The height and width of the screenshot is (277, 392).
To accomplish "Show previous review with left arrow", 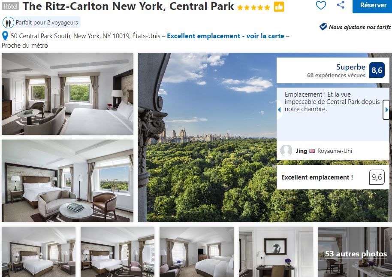I will click(279, 110).
